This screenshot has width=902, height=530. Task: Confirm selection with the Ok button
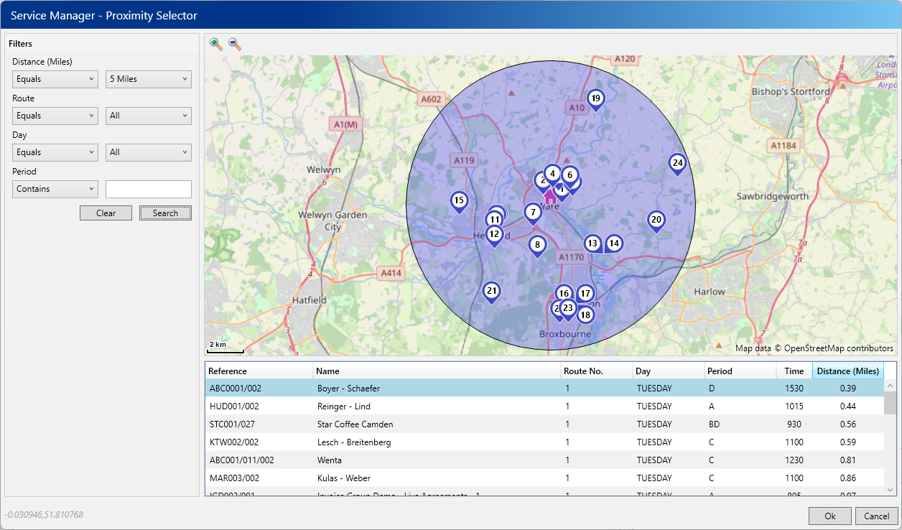[x=829, y=516]
